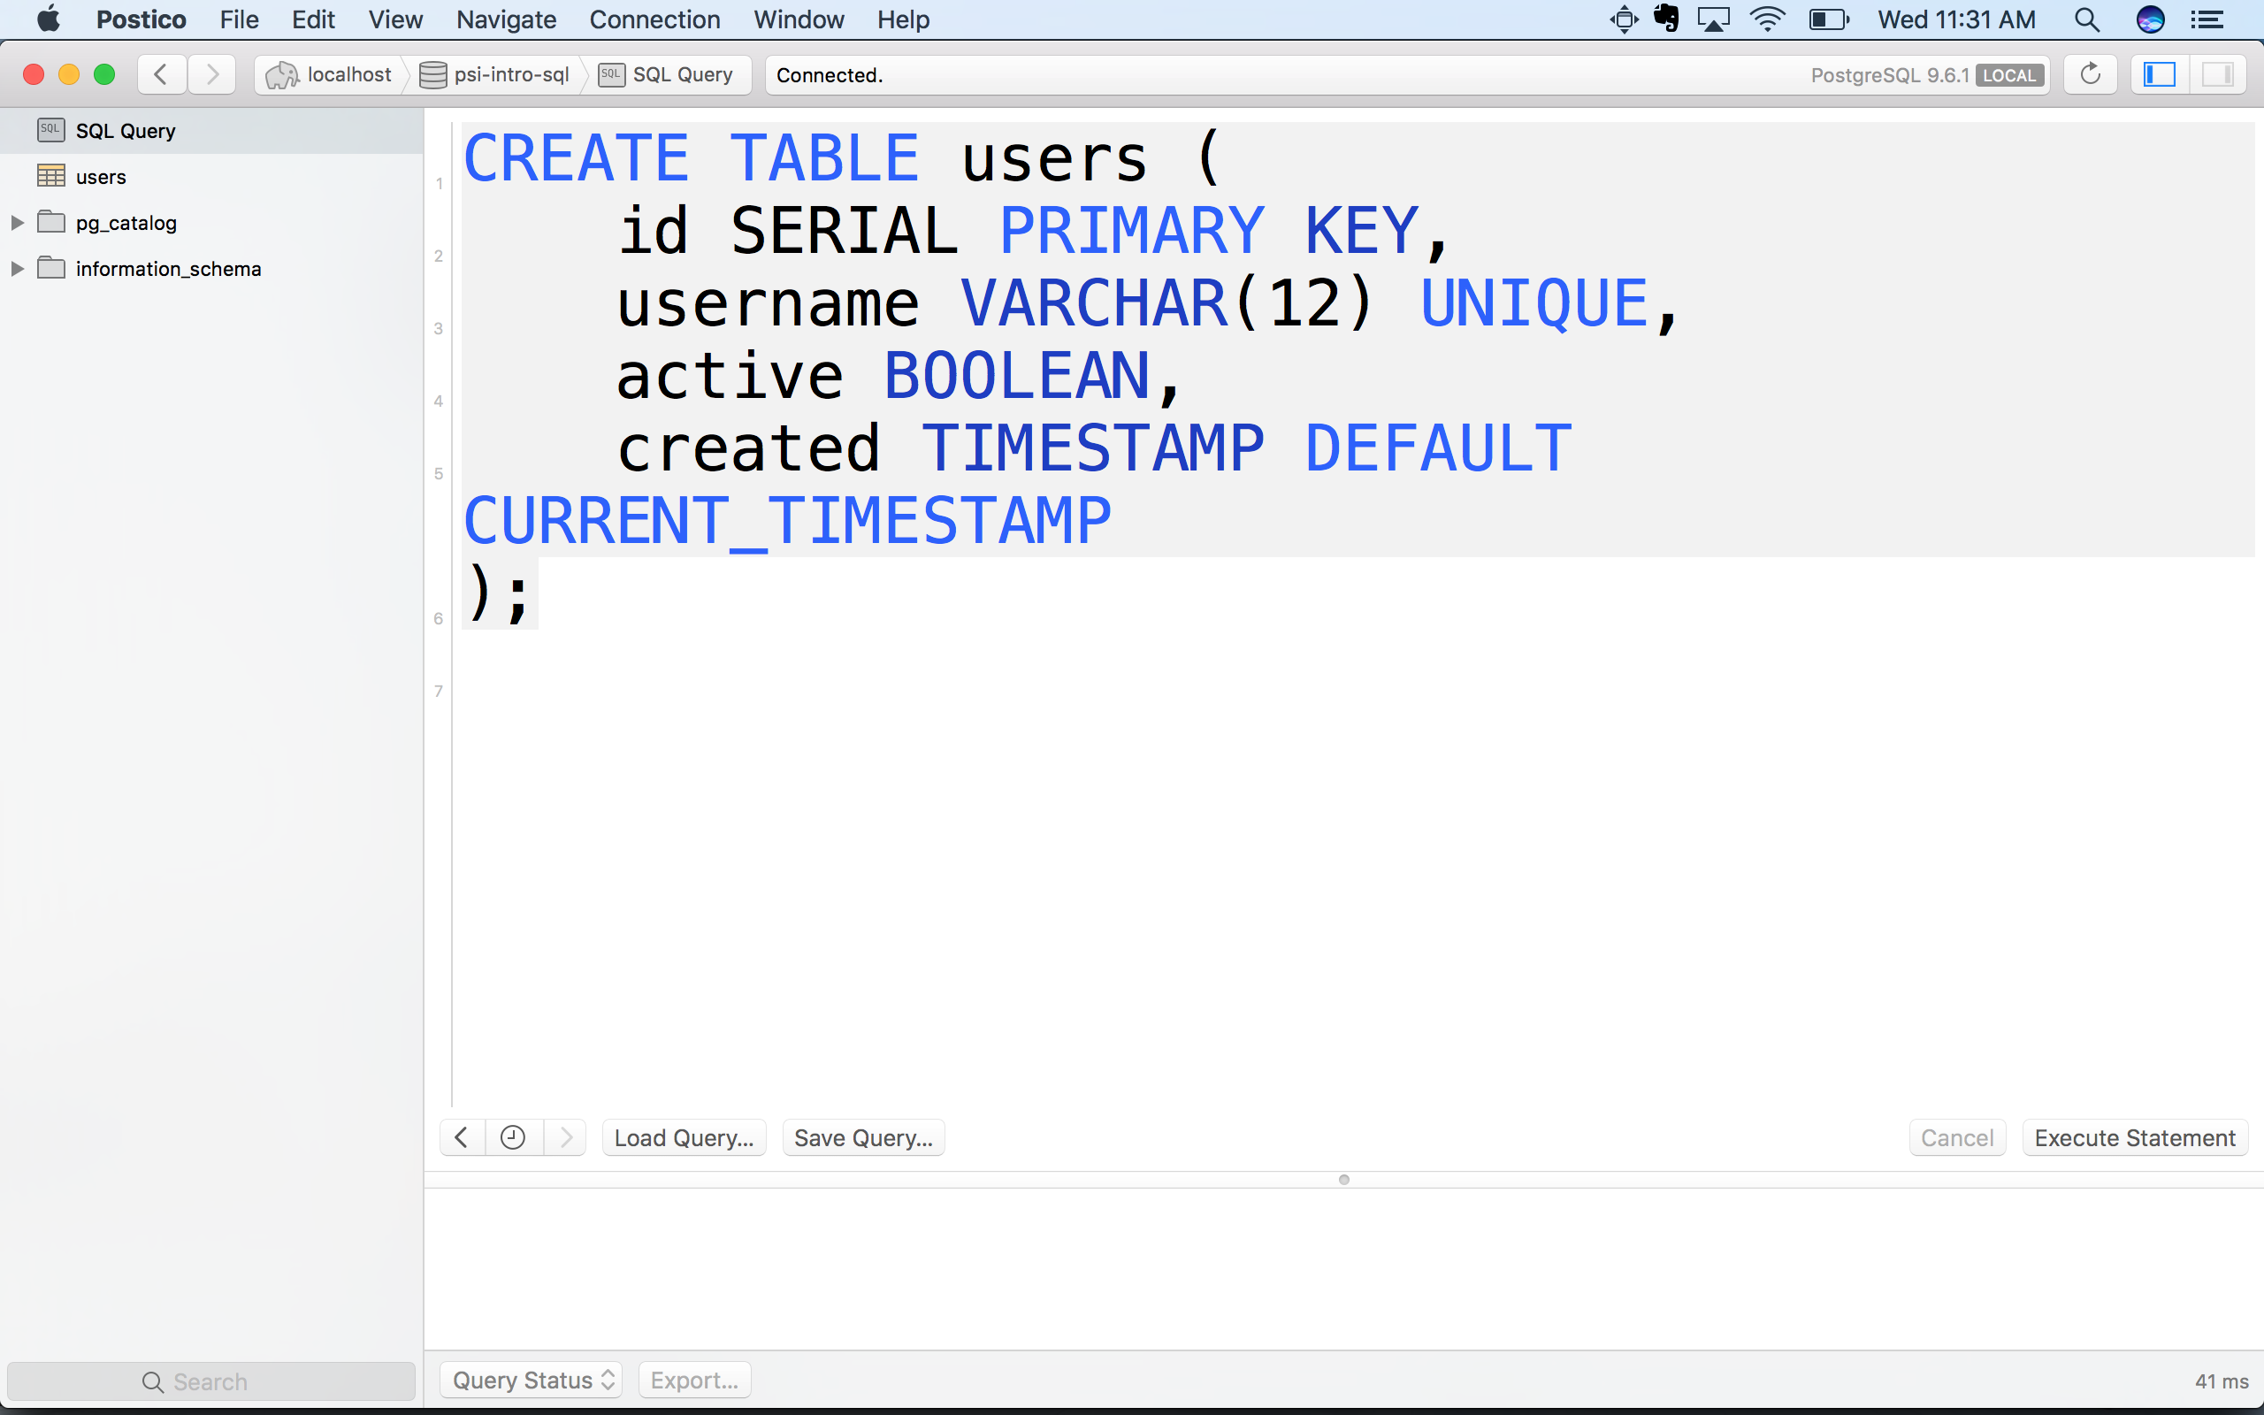The image size is (2264, 1415).
Task: Click the screen-target icon left of Evernote
Action: point(1624,19)
